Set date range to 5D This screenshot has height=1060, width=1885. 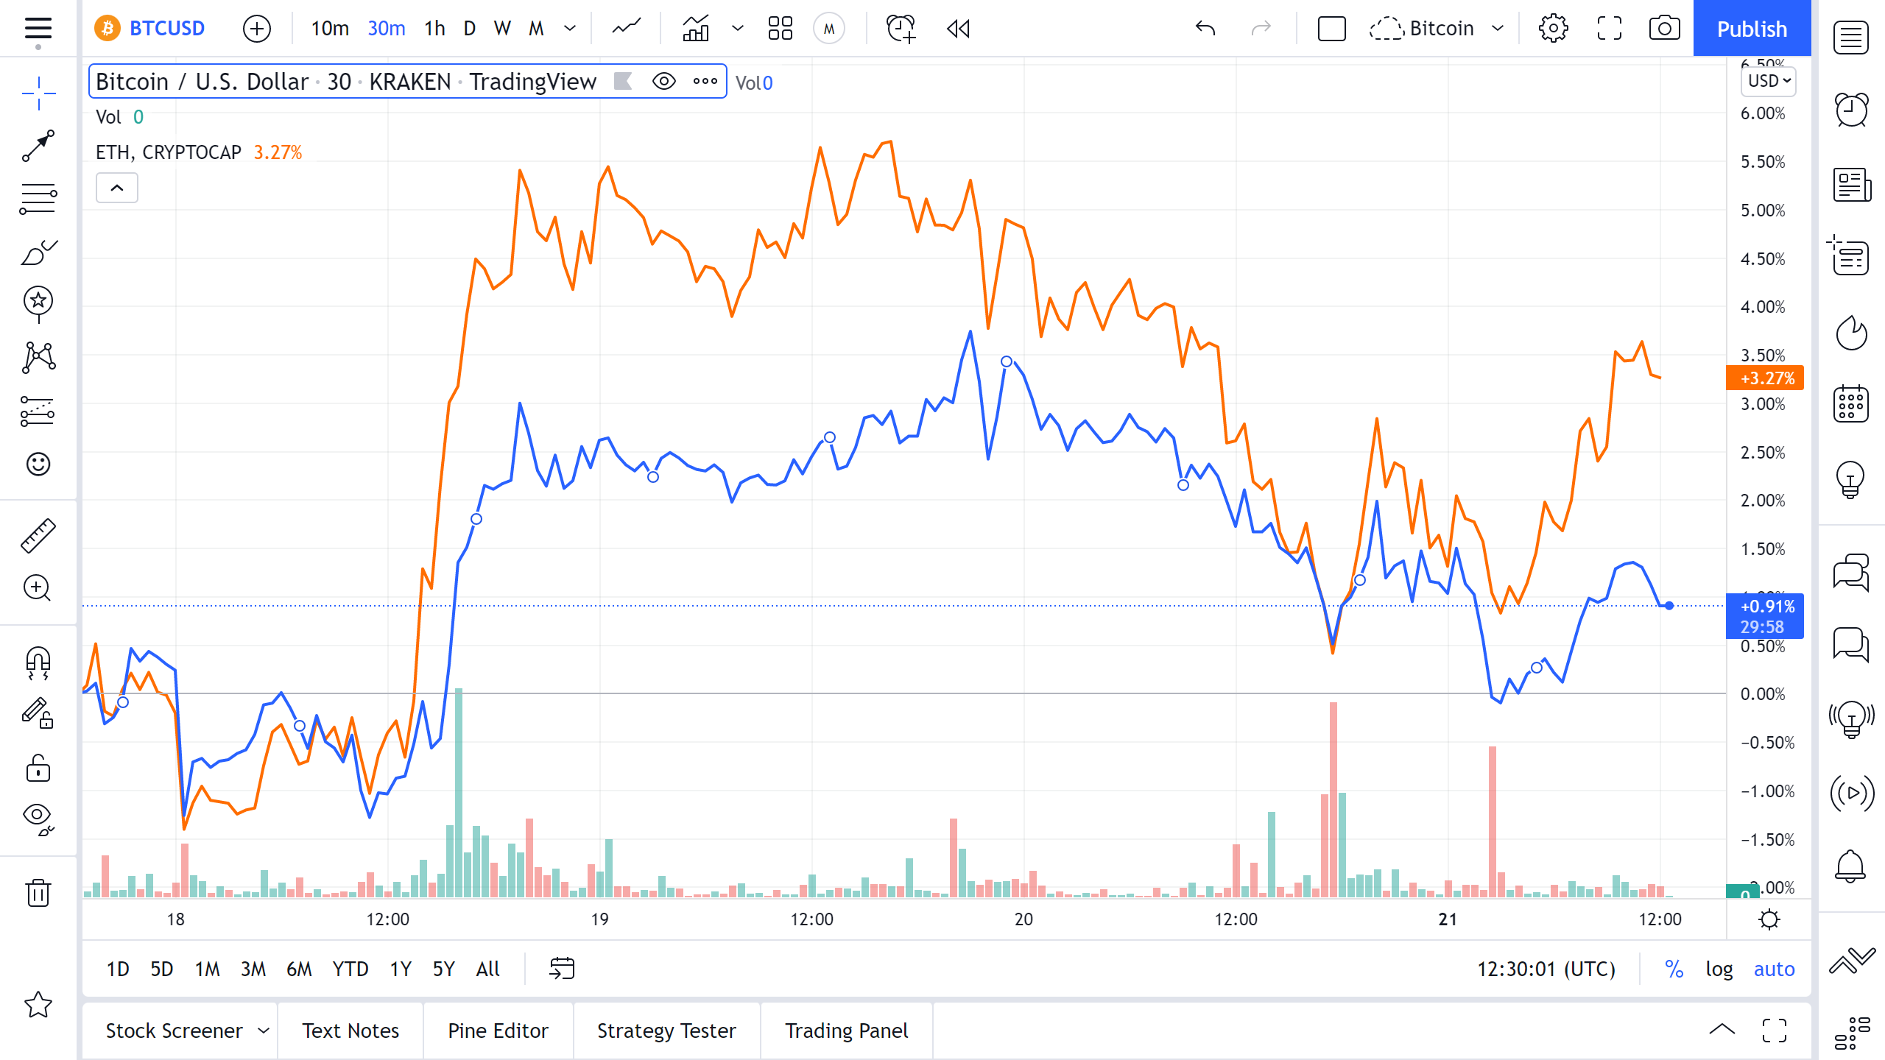pos(161,969)
